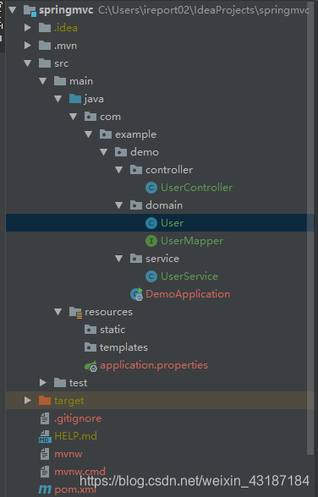This screenshot has width=318, height=497.
Task: Click the UserService class icon
Action: (151, 276)
